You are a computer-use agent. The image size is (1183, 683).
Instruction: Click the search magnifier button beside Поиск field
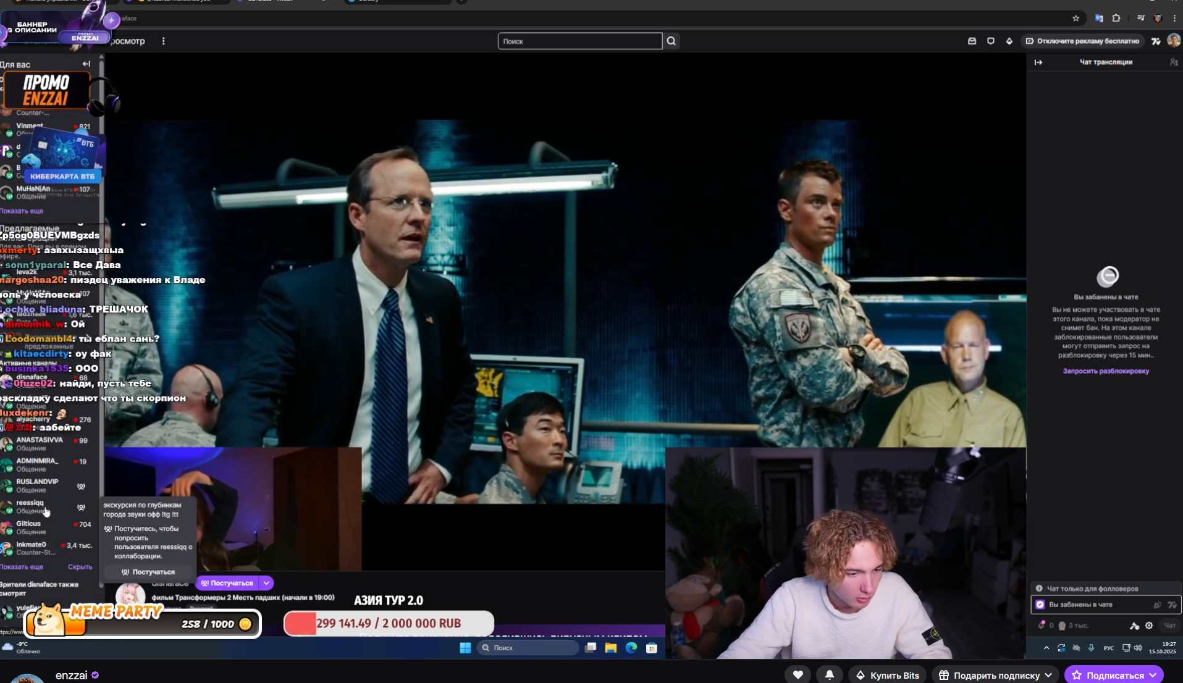tap(671, 41)
